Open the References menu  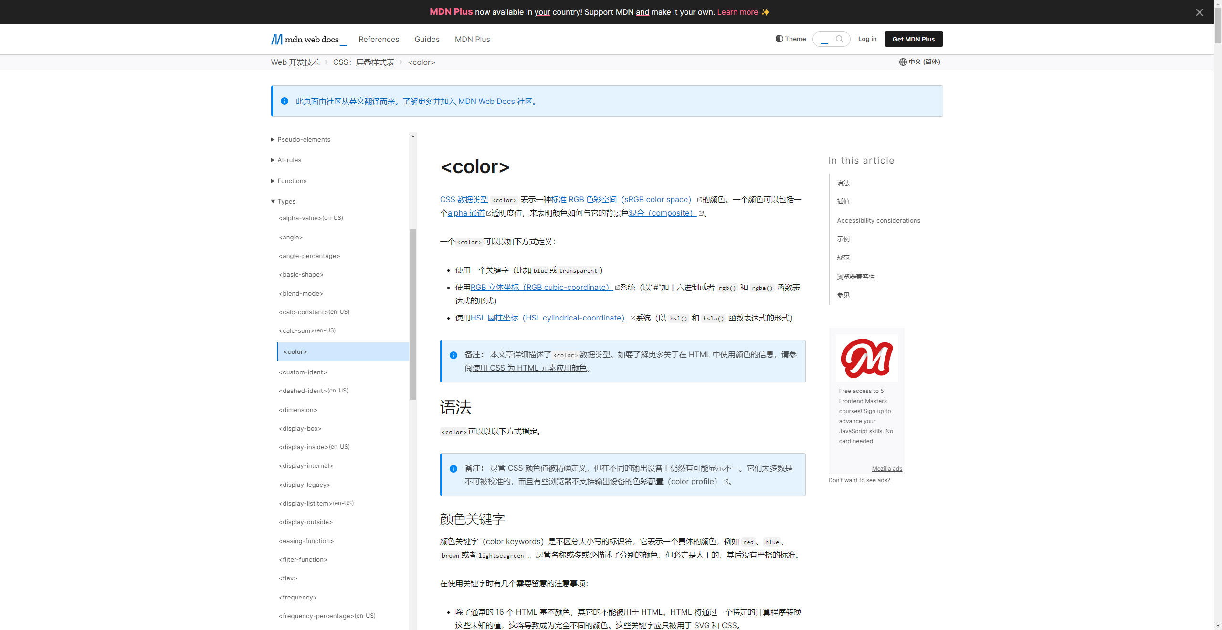pos(379,39)
